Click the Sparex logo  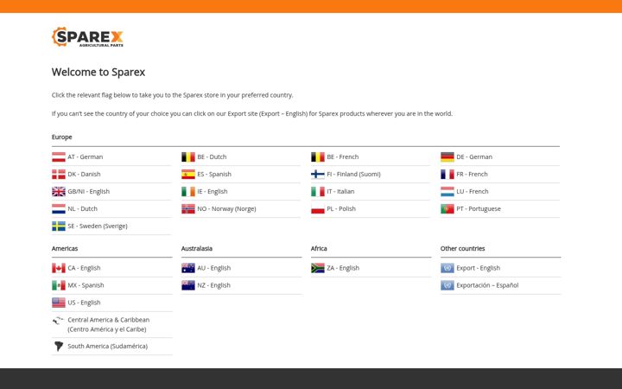[x=87, y=37]
